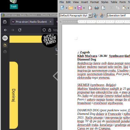The image size is (130, 130).
Task: Click the tracking protection shield icon
Action: 44,30
